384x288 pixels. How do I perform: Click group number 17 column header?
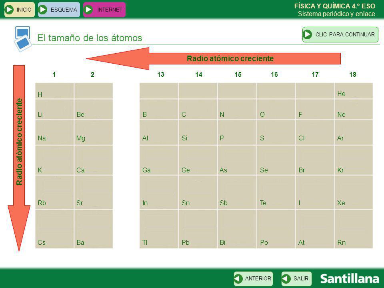315,74
